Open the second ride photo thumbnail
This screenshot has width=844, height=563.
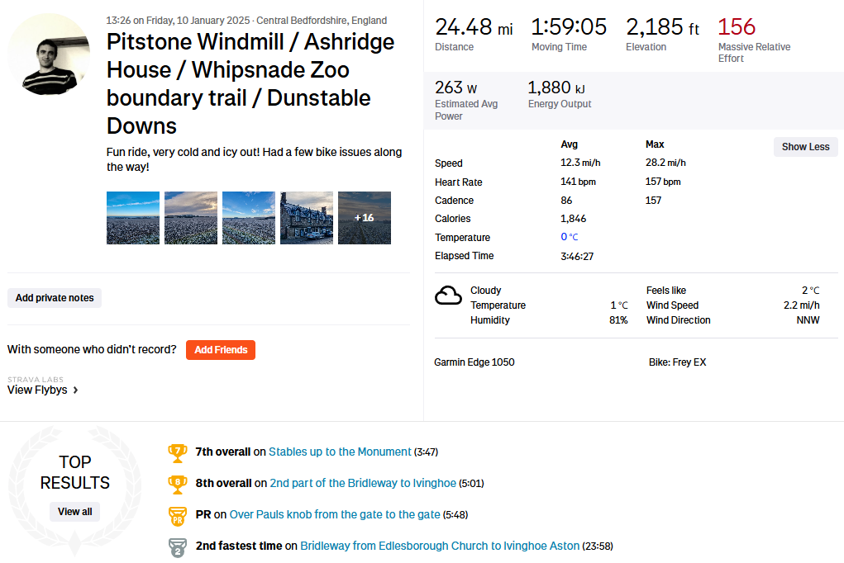click(191, 218)
